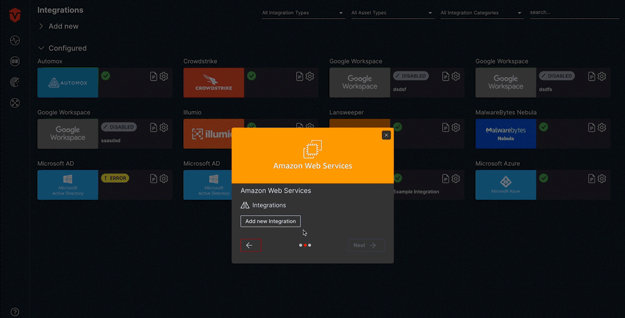Go back with the left arrow button

point(251,245)
